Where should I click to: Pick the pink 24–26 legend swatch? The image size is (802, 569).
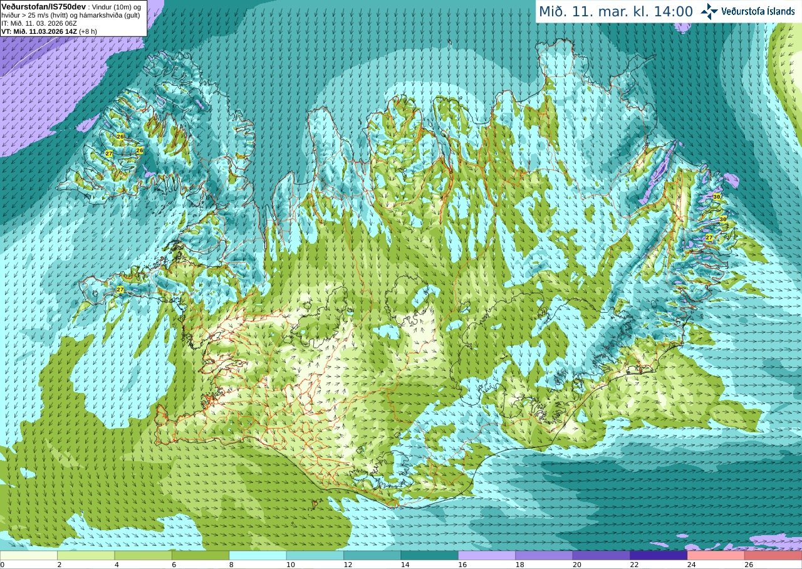[716, 555]
